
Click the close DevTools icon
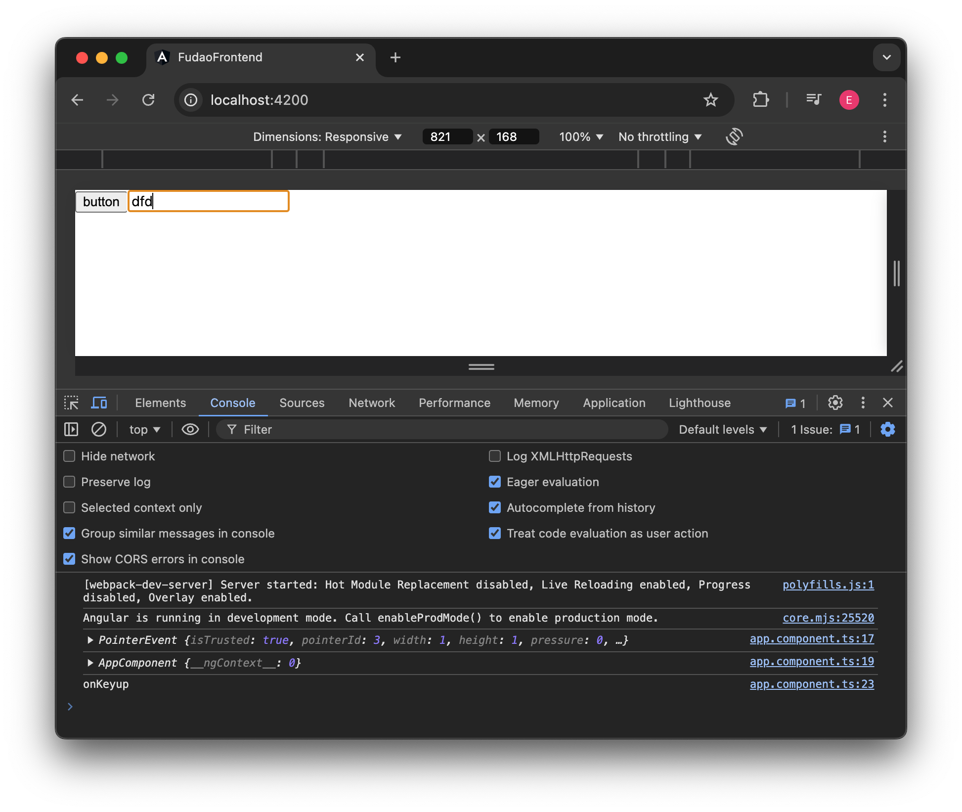click(x=887, y=403)
